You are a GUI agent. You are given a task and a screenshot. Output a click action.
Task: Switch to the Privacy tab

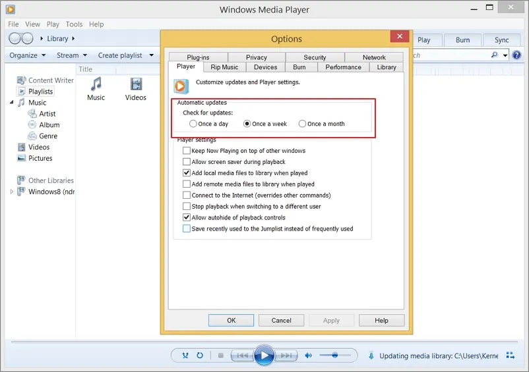[257, 57]
